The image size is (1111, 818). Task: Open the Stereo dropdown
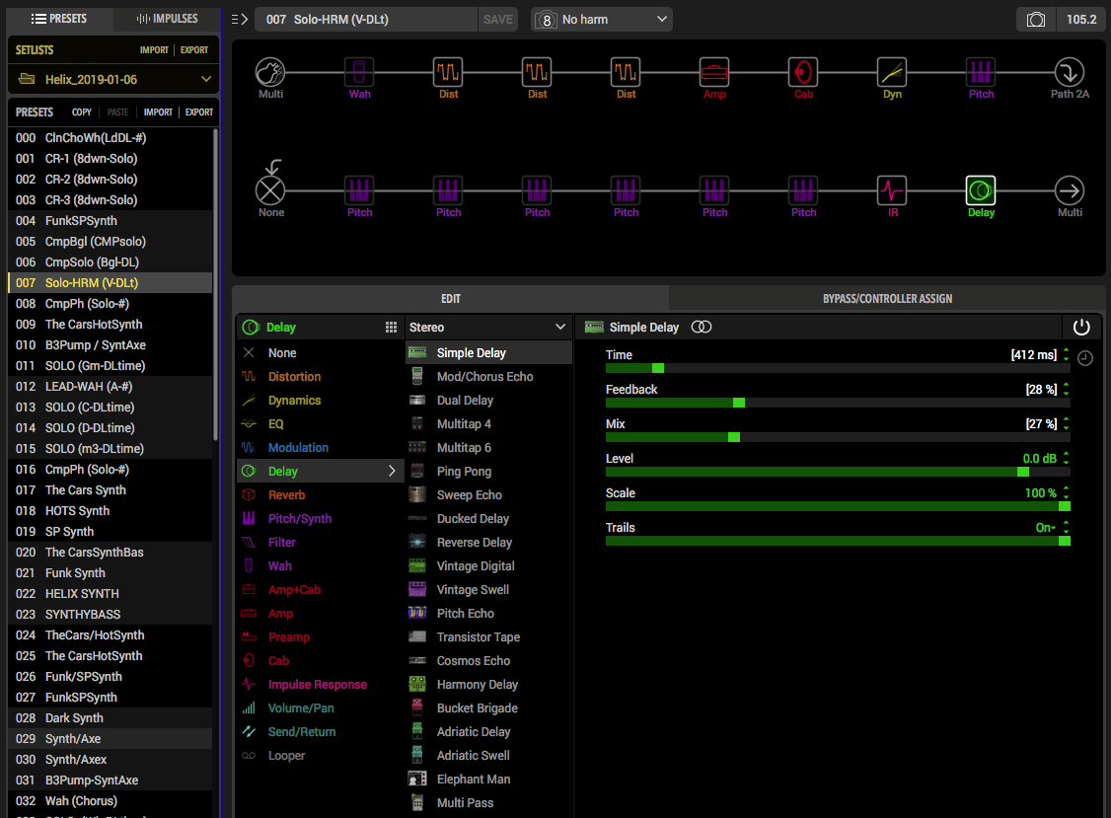pos(488,327)
